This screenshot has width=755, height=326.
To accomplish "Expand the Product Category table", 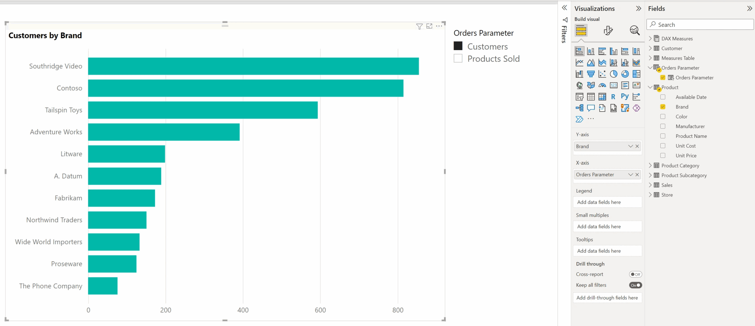I will point(650,165).
